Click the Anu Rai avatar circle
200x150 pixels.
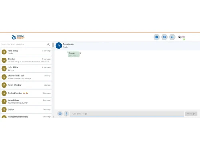[4, 60]
